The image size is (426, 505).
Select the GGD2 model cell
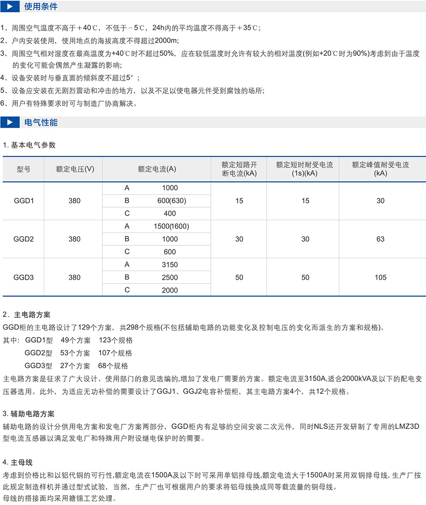pyautogui.click(x=24, y=239)
